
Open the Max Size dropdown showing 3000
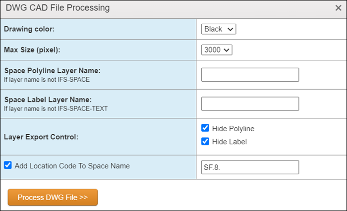click(x=217, y=50)
